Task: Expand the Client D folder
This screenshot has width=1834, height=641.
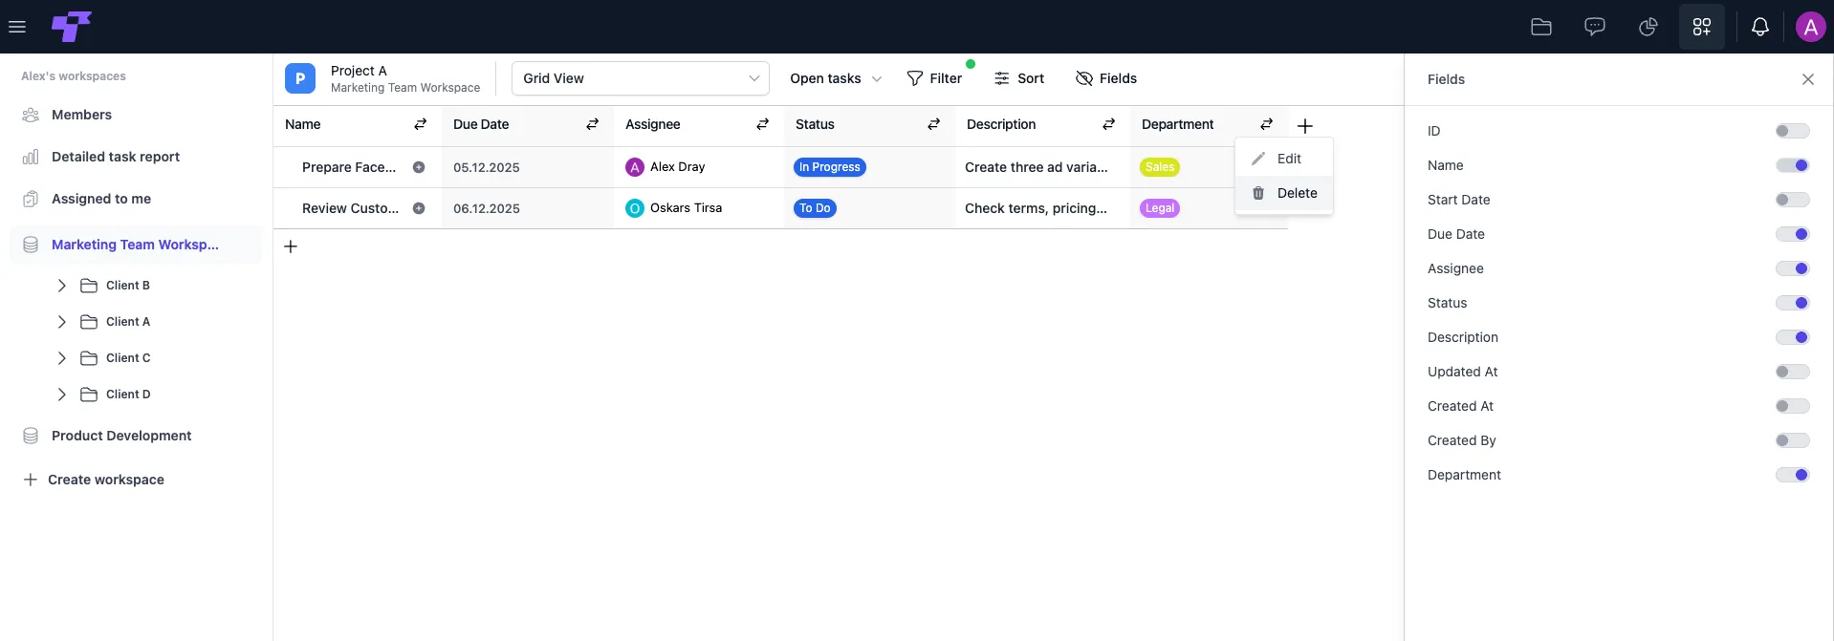Action: click(x=62, y=395)
